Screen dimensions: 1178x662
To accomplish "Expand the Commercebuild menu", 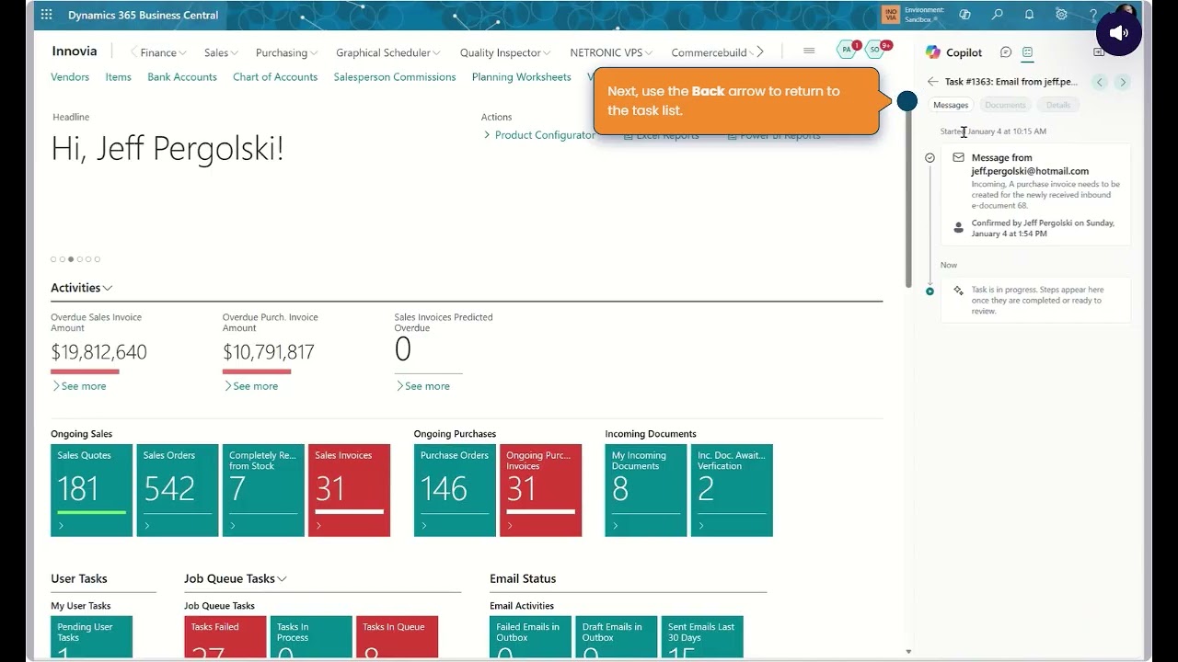I will (x=713, y=52).
